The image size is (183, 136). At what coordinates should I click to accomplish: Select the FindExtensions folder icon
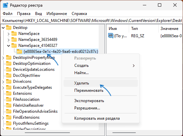[x=9, y=117]
